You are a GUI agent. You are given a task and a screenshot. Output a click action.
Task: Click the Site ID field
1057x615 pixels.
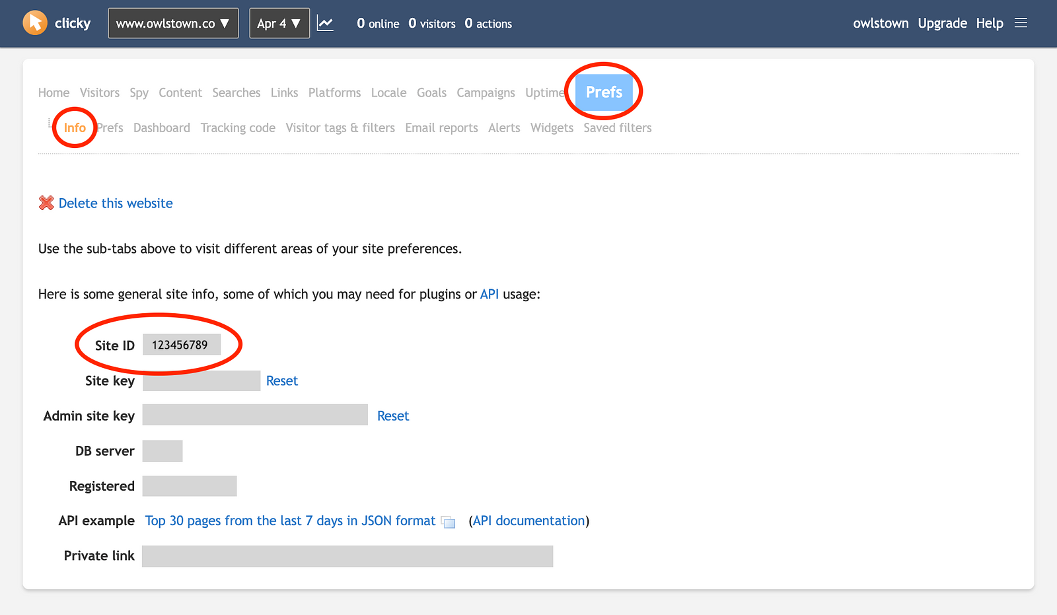(181, 345)
